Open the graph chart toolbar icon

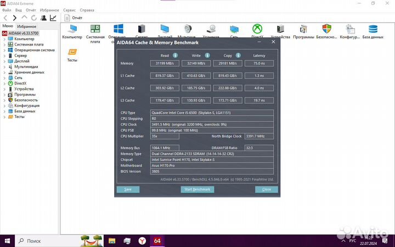[x=53, y=18]
